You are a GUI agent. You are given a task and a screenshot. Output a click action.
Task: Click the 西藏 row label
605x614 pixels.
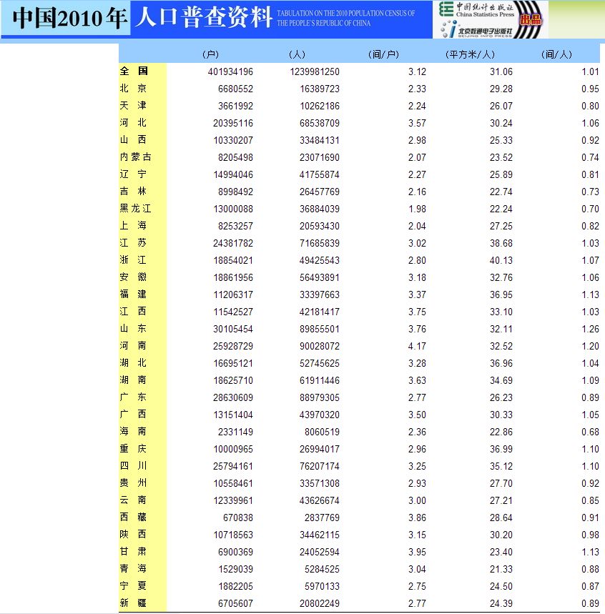click(x=133, y=518)
